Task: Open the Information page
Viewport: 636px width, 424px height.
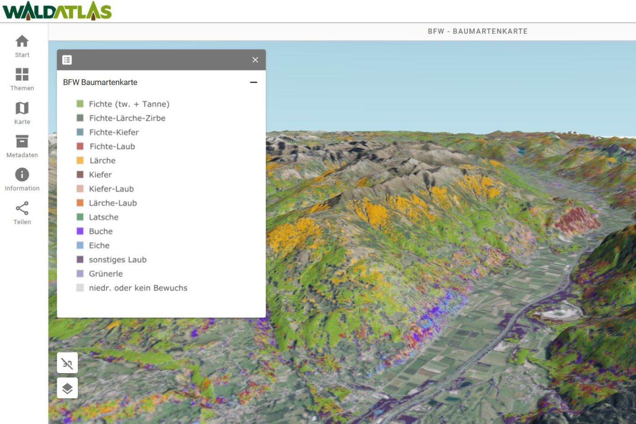Action: (x=22, y=178)
